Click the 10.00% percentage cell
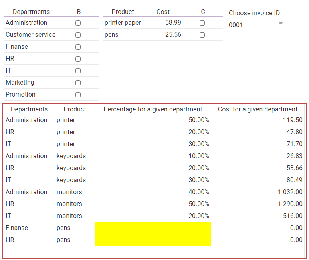Image resolution: width=309 pixels, height=260 pixels. point(153,156)
